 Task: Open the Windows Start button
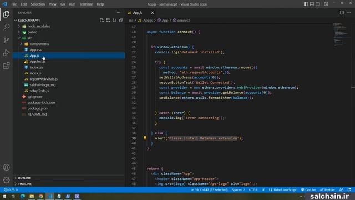(x=4, y=196)
